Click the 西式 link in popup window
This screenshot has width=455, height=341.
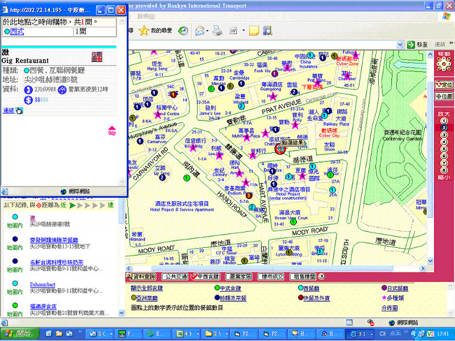coord(16,32)
